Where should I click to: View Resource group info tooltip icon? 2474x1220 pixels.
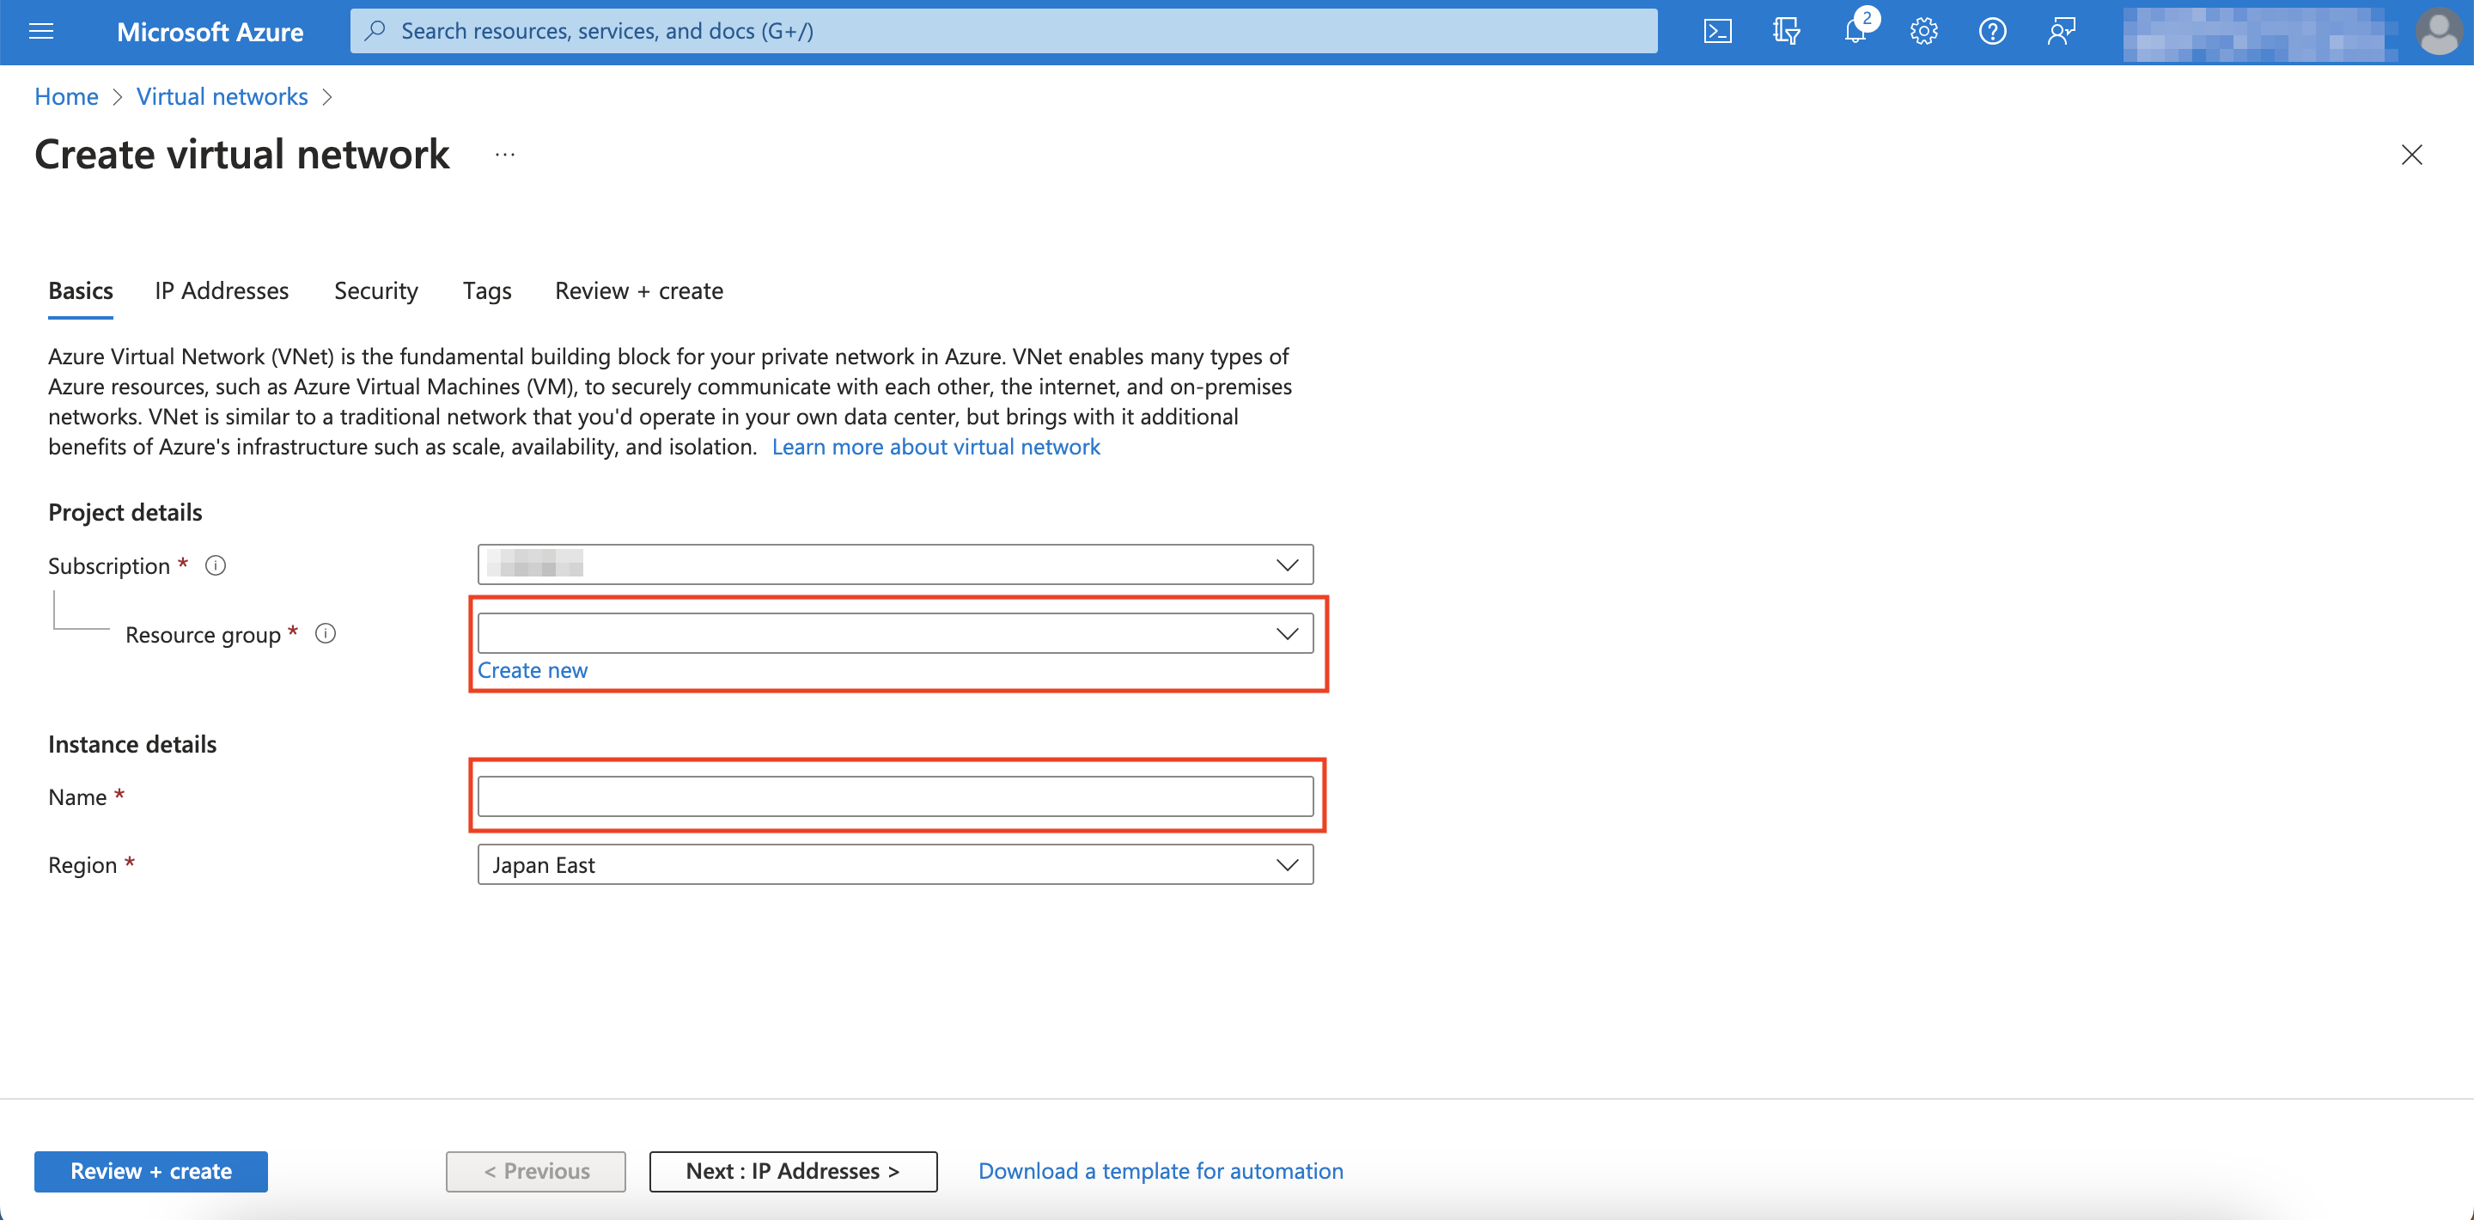coord(325,633)
